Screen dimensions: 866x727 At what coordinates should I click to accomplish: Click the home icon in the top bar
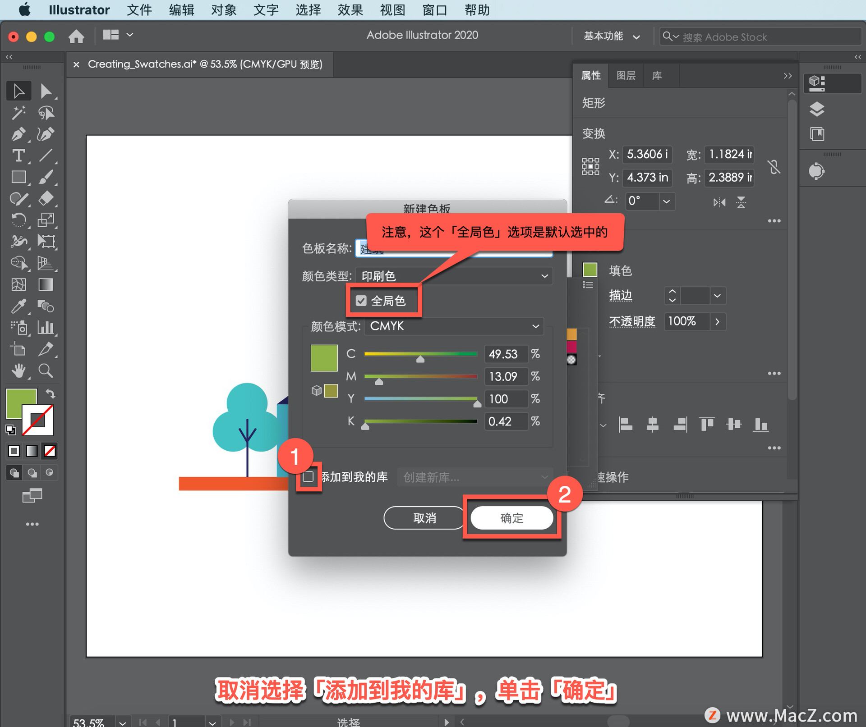click(76, 36)
